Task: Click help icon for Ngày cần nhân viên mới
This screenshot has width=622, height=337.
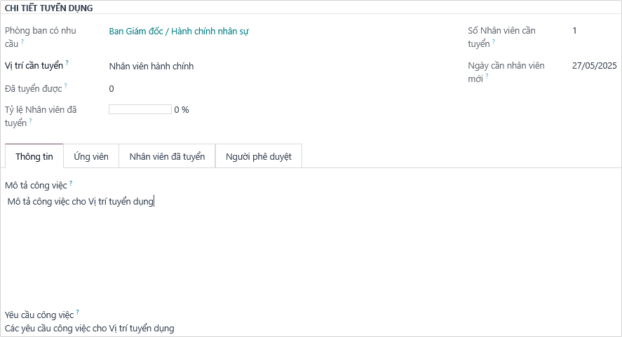Action: (487, 76)
